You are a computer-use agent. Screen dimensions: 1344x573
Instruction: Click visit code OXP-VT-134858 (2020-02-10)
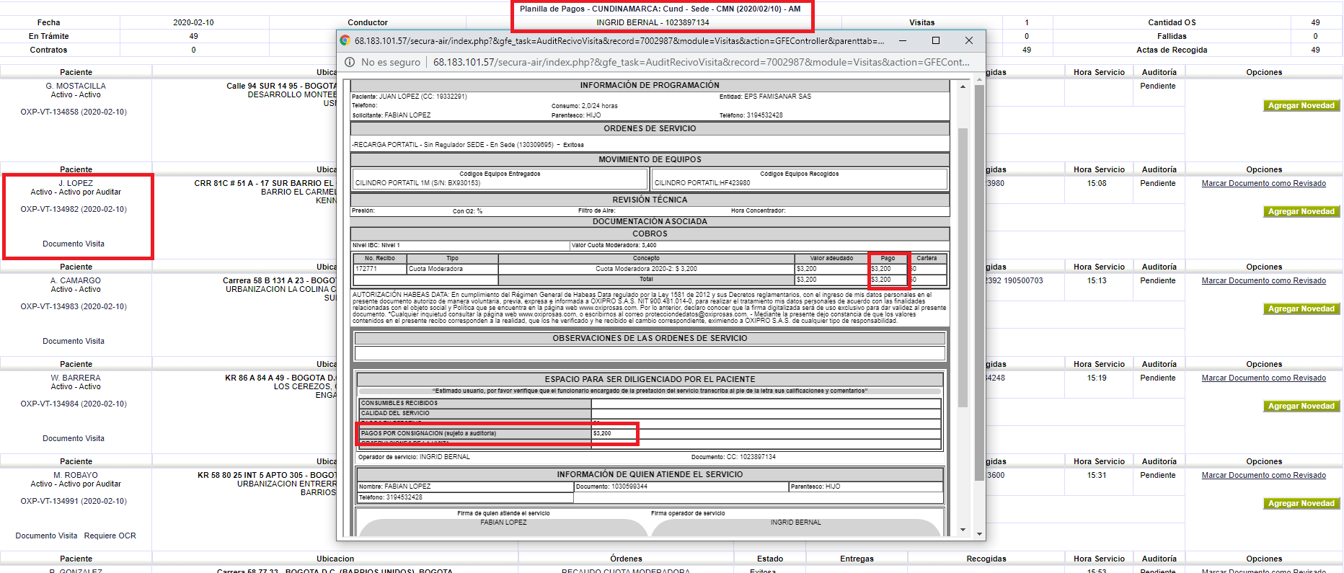click(x=74, y=112)
